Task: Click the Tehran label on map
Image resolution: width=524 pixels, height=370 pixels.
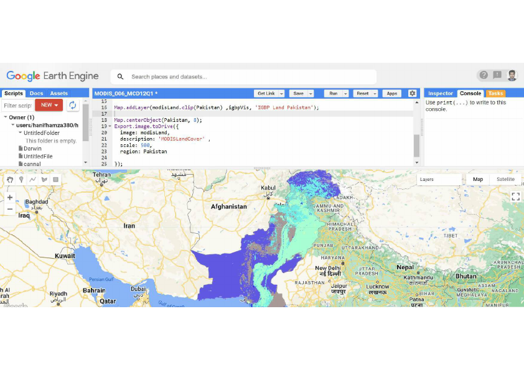Action: tap(101, 175)
